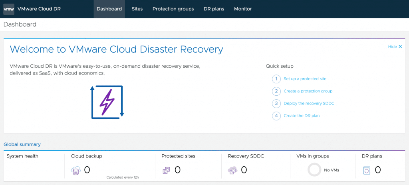Viewport: 409px width, 185px height.
Task: Click the step 1 circle icon
Action: (x=276, y=79)
